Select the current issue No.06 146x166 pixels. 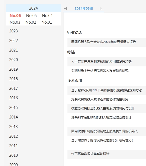coord(15,16)
